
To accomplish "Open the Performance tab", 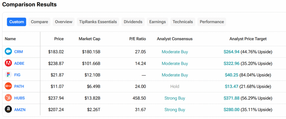I will click(212, 22).
